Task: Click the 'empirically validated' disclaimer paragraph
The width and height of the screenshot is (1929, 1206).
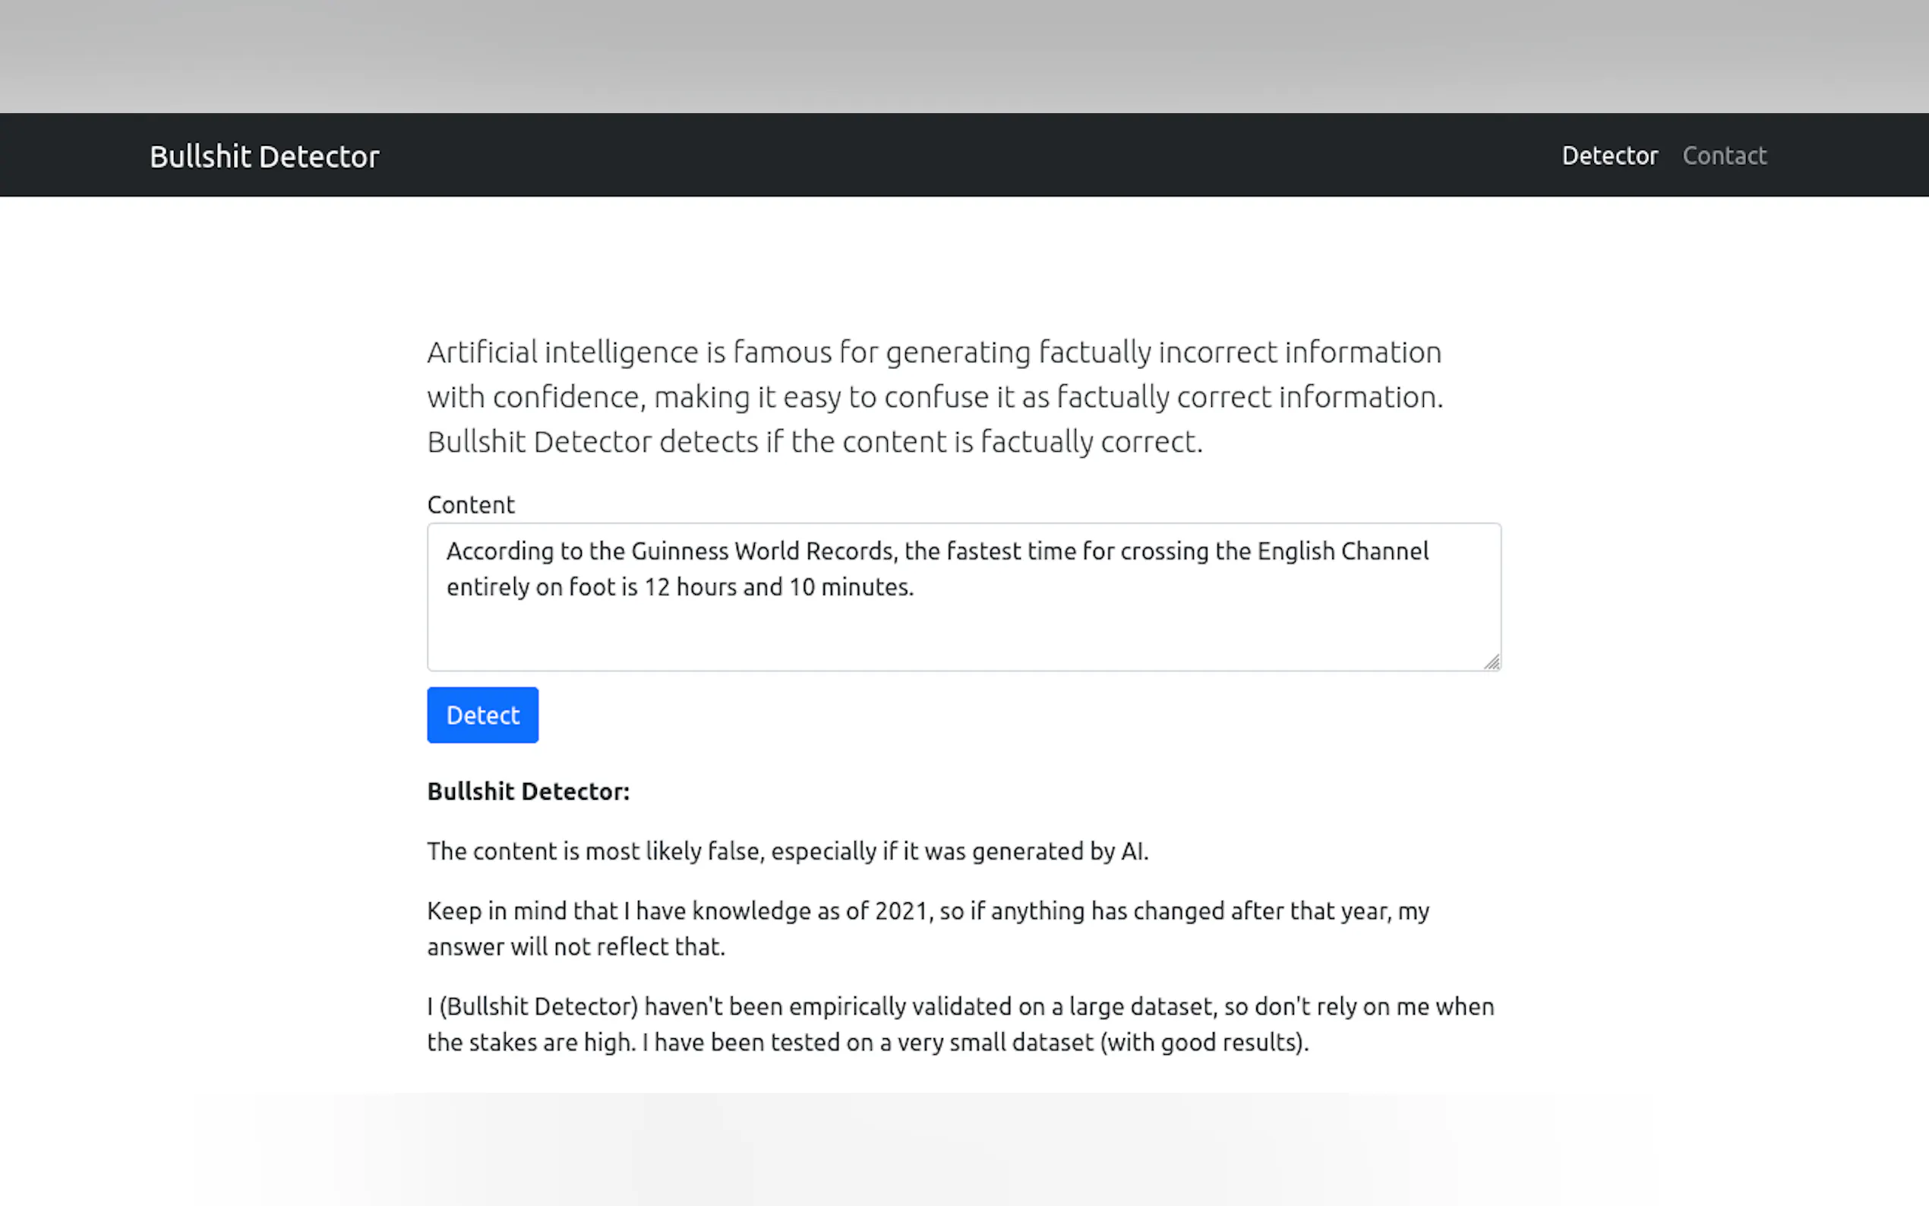Action: click(x=960, y=1024)
